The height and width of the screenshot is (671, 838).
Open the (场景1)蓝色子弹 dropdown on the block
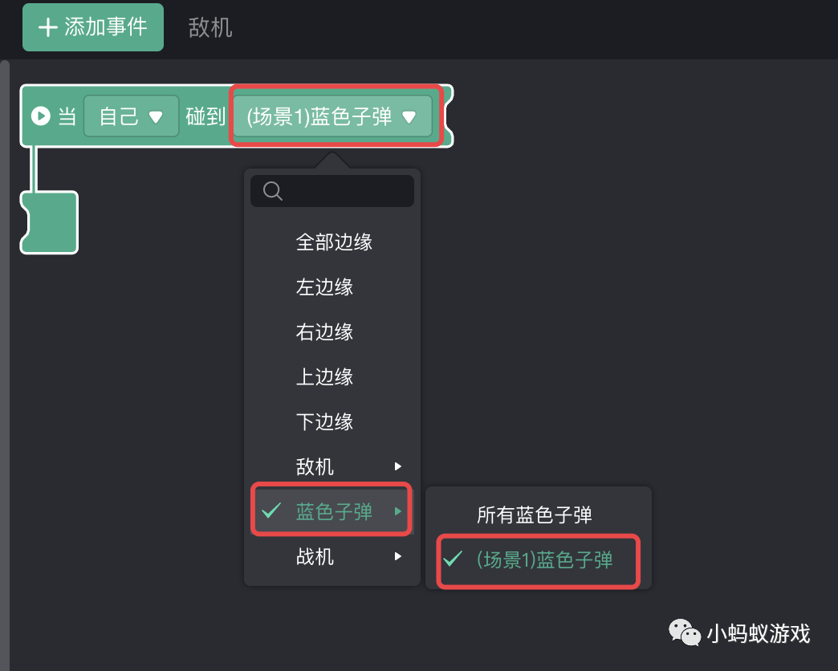[334, 116]
